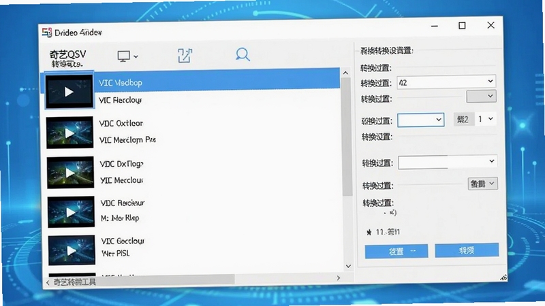Click the gray button beside the 1 dropdown
This screenshot has height=306, width=545.
coord(464,120)
